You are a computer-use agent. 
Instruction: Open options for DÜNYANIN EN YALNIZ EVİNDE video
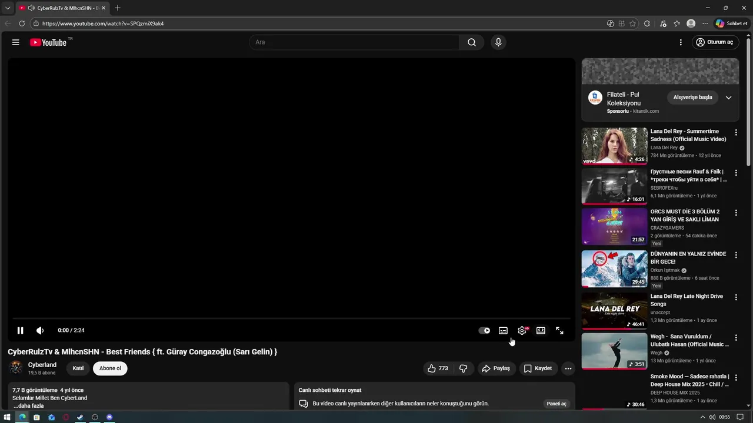click(x=735, y=255)
